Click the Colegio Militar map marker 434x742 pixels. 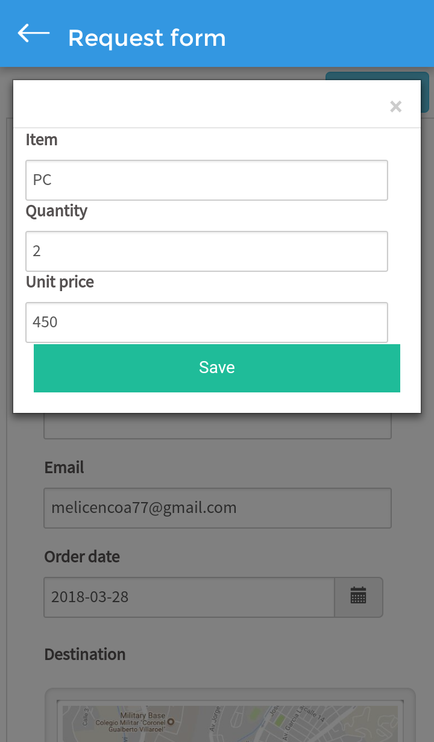[x=171, y=722]
